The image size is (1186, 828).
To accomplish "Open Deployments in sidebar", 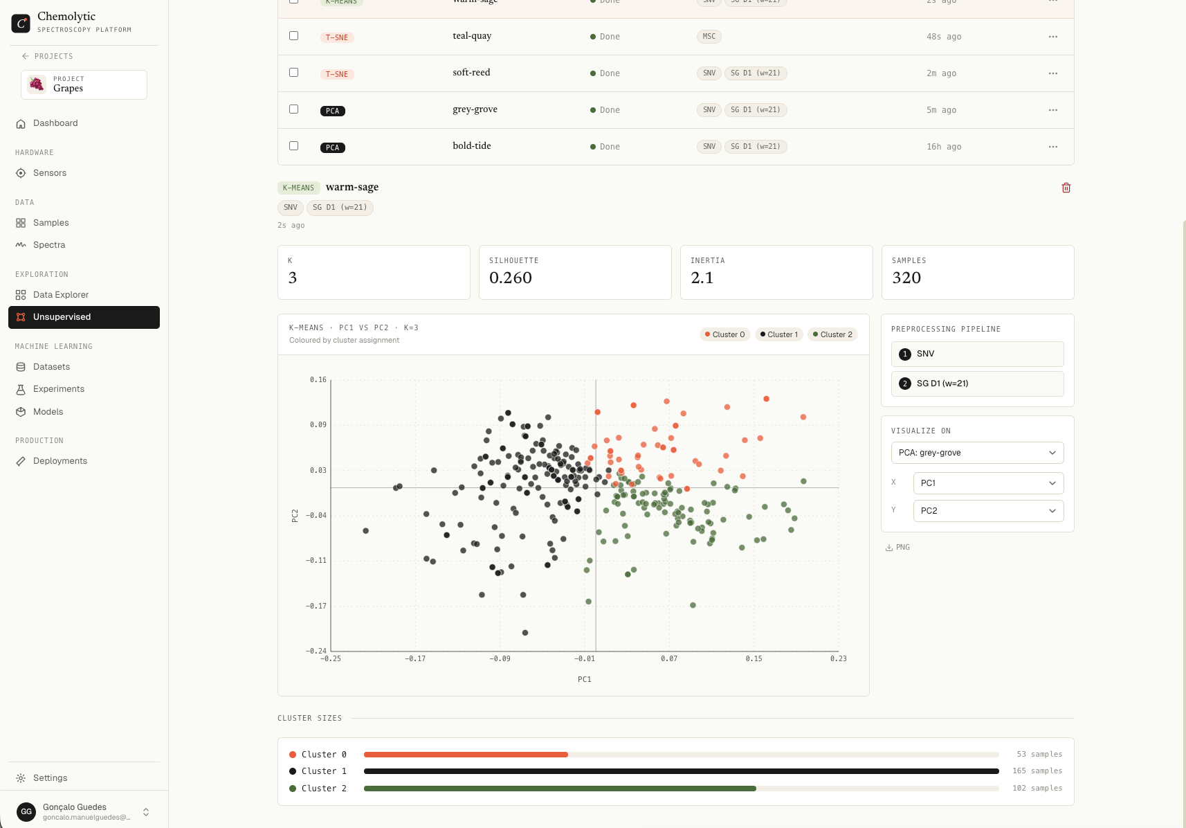I will click(x=84, y=461).
